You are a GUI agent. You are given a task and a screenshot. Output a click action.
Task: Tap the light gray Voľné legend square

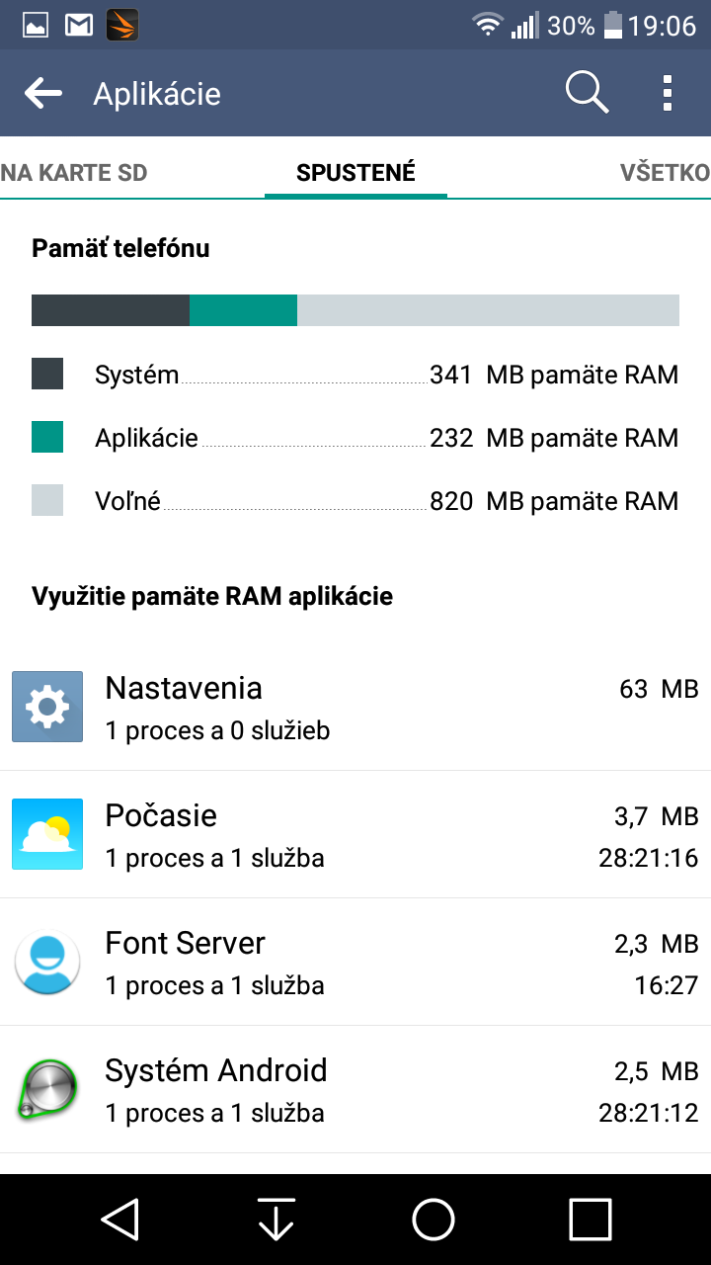[47, 500]
